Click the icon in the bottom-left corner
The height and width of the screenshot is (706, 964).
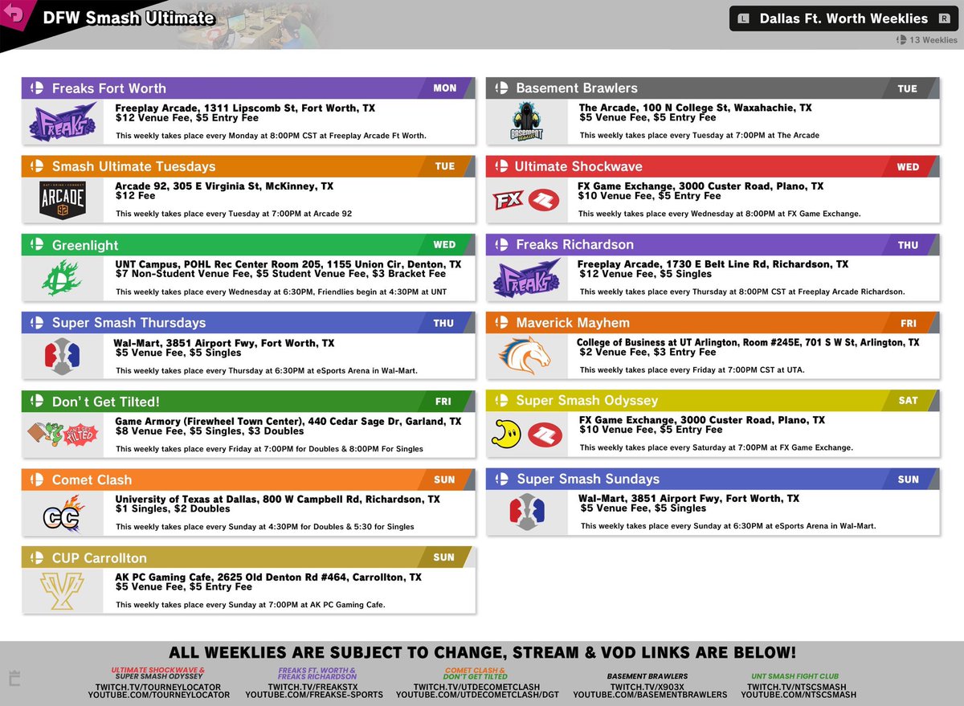coord(14,677)
